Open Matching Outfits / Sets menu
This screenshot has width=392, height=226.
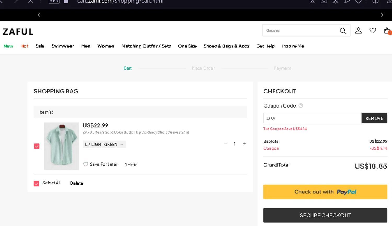pos(146,46)
